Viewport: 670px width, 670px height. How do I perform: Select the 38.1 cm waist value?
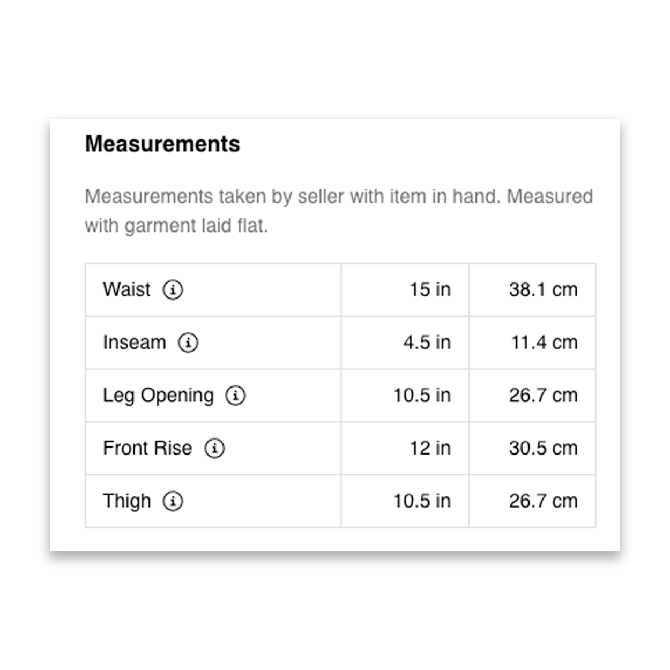543,289
